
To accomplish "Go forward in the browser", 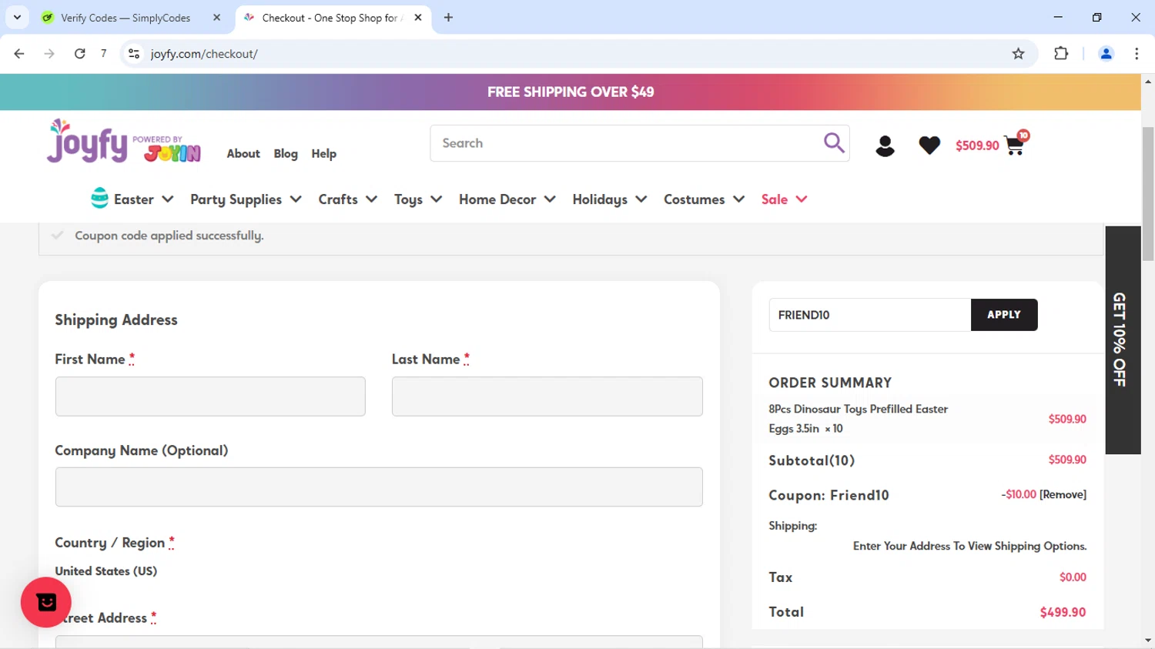I will (49, 54).
